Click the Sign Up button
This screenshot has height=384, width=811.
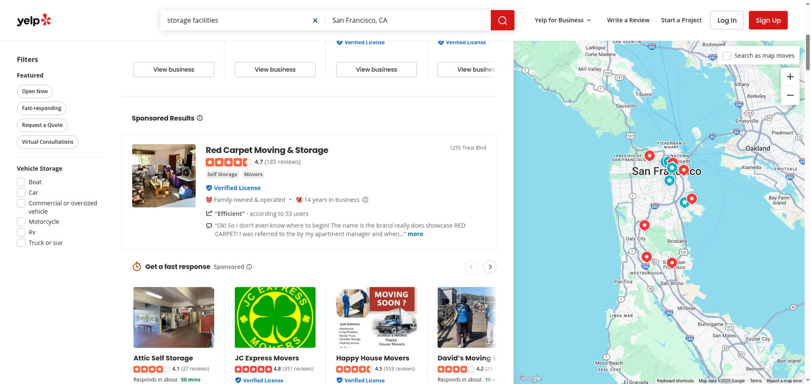(768, 20)
